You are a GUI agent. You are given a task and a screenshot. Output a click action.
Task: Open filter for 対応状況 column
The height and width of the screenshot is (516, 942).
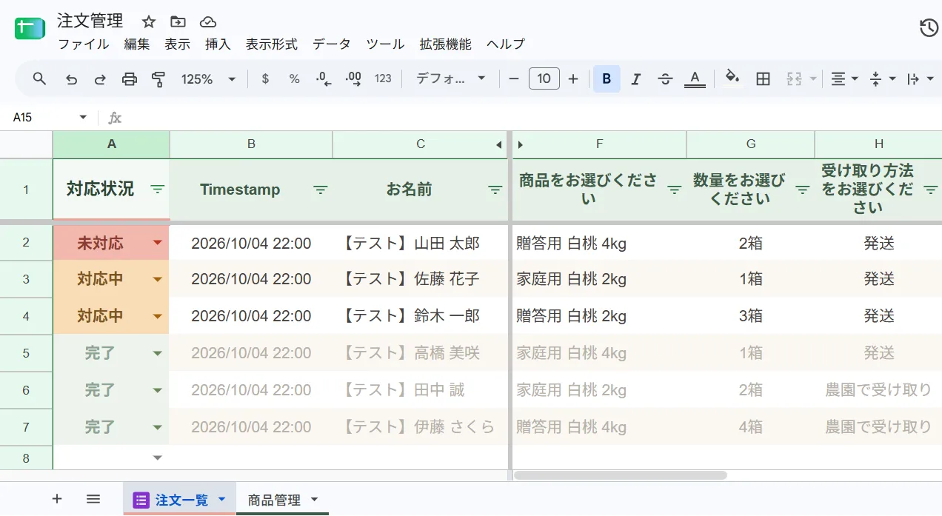pyautogui.click(x=158, y=190)
